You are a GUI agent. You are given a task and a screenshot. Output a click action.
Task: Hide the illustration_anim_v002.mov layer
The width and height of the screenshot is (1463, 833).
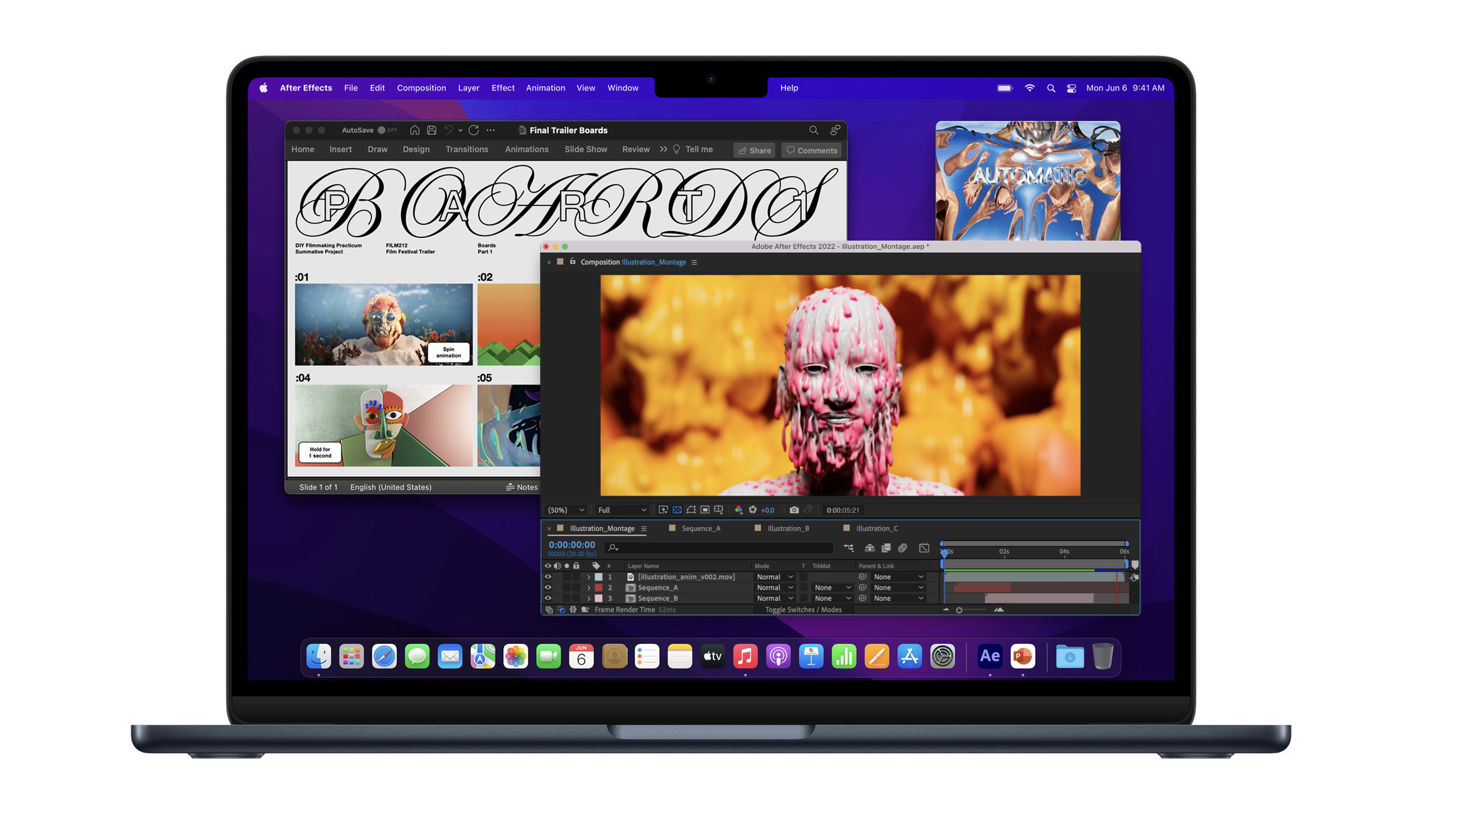point(548,577)
